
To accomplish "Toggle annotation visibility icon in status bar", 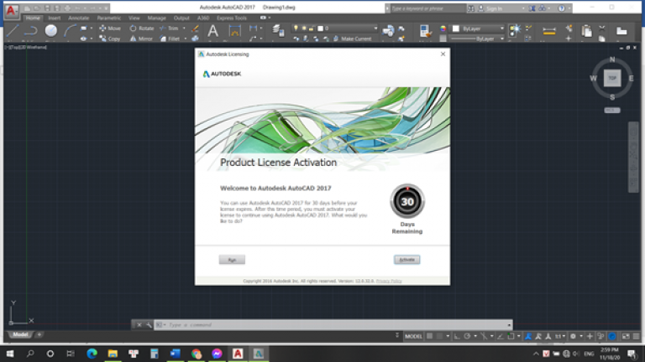I will [x=527, y=336].
